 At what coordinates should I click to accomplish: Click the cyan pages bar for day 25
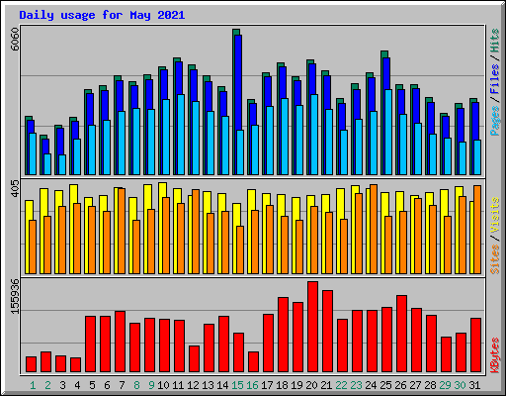[x=388, y=132]
